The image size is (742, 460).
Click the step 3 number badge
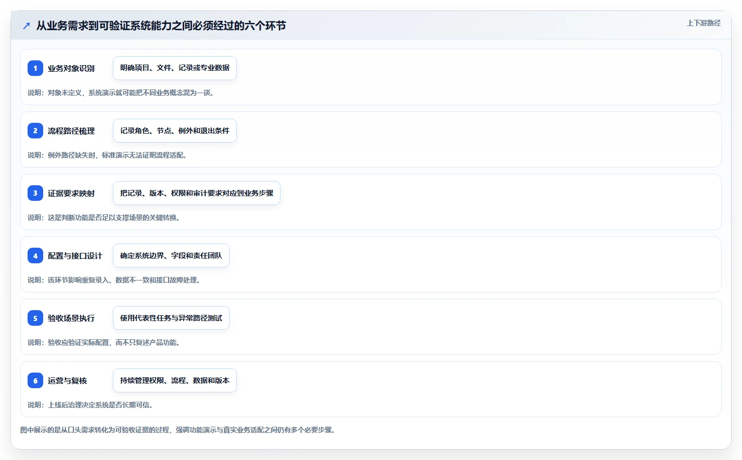(35, 193)
